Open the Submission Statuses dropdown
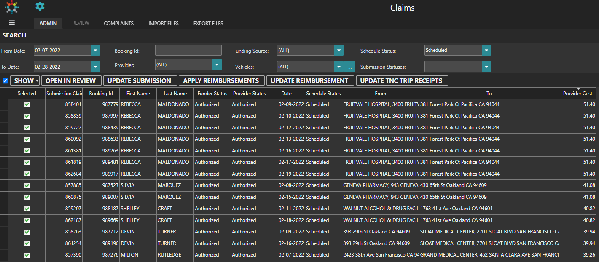 (x=486, y=67)
